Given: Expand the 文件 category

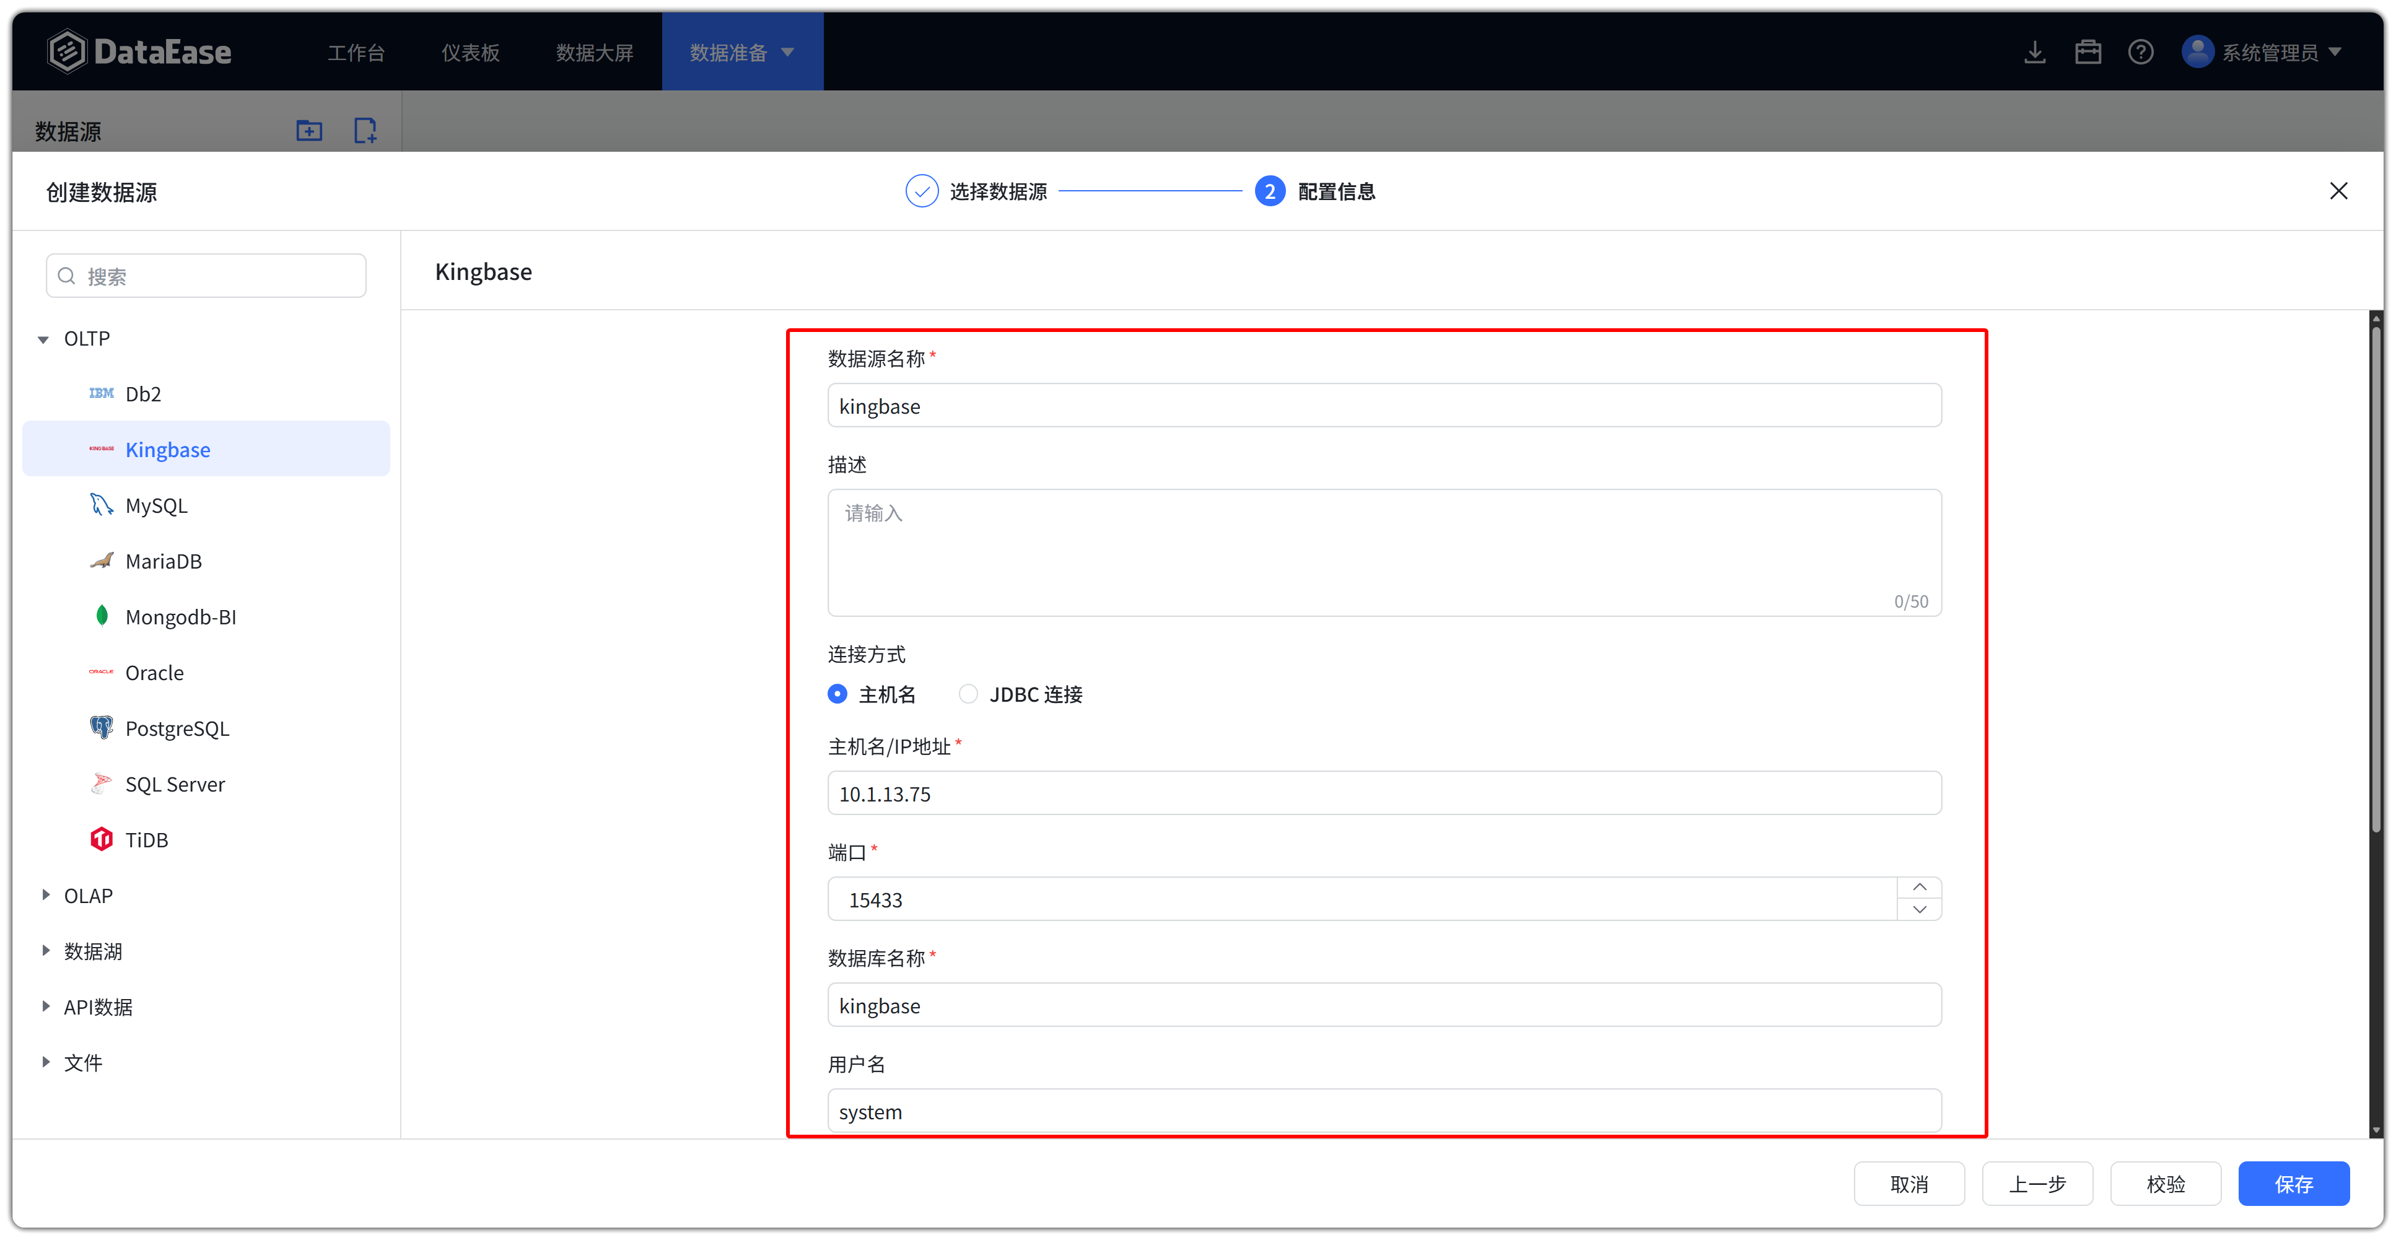Looking at the screenshot, I should (46, 1062).
